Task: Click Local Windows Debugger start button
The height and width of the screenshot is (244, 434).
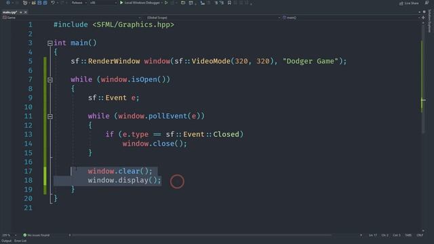Action: click(x=142, y=3)
